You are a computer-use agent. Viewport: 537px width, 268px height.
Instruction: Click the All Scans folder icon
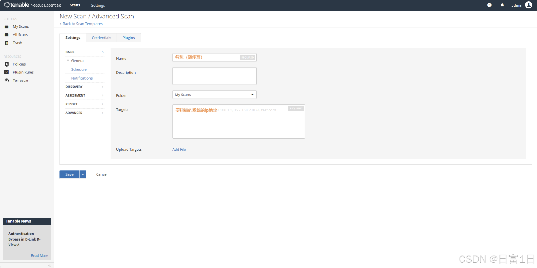coord(7,34)
